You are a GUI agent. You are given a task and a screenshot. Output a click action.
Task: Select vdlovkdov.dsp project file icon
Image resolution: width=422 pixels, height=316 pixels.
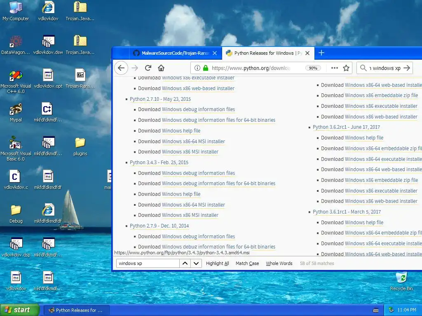[x=16, y=247]
